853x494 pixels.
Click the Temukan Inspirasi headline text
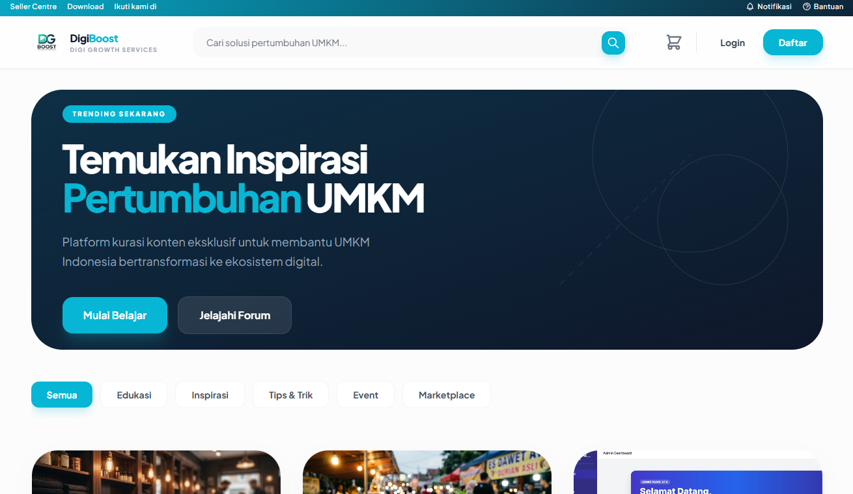click(x=215, y=159)
